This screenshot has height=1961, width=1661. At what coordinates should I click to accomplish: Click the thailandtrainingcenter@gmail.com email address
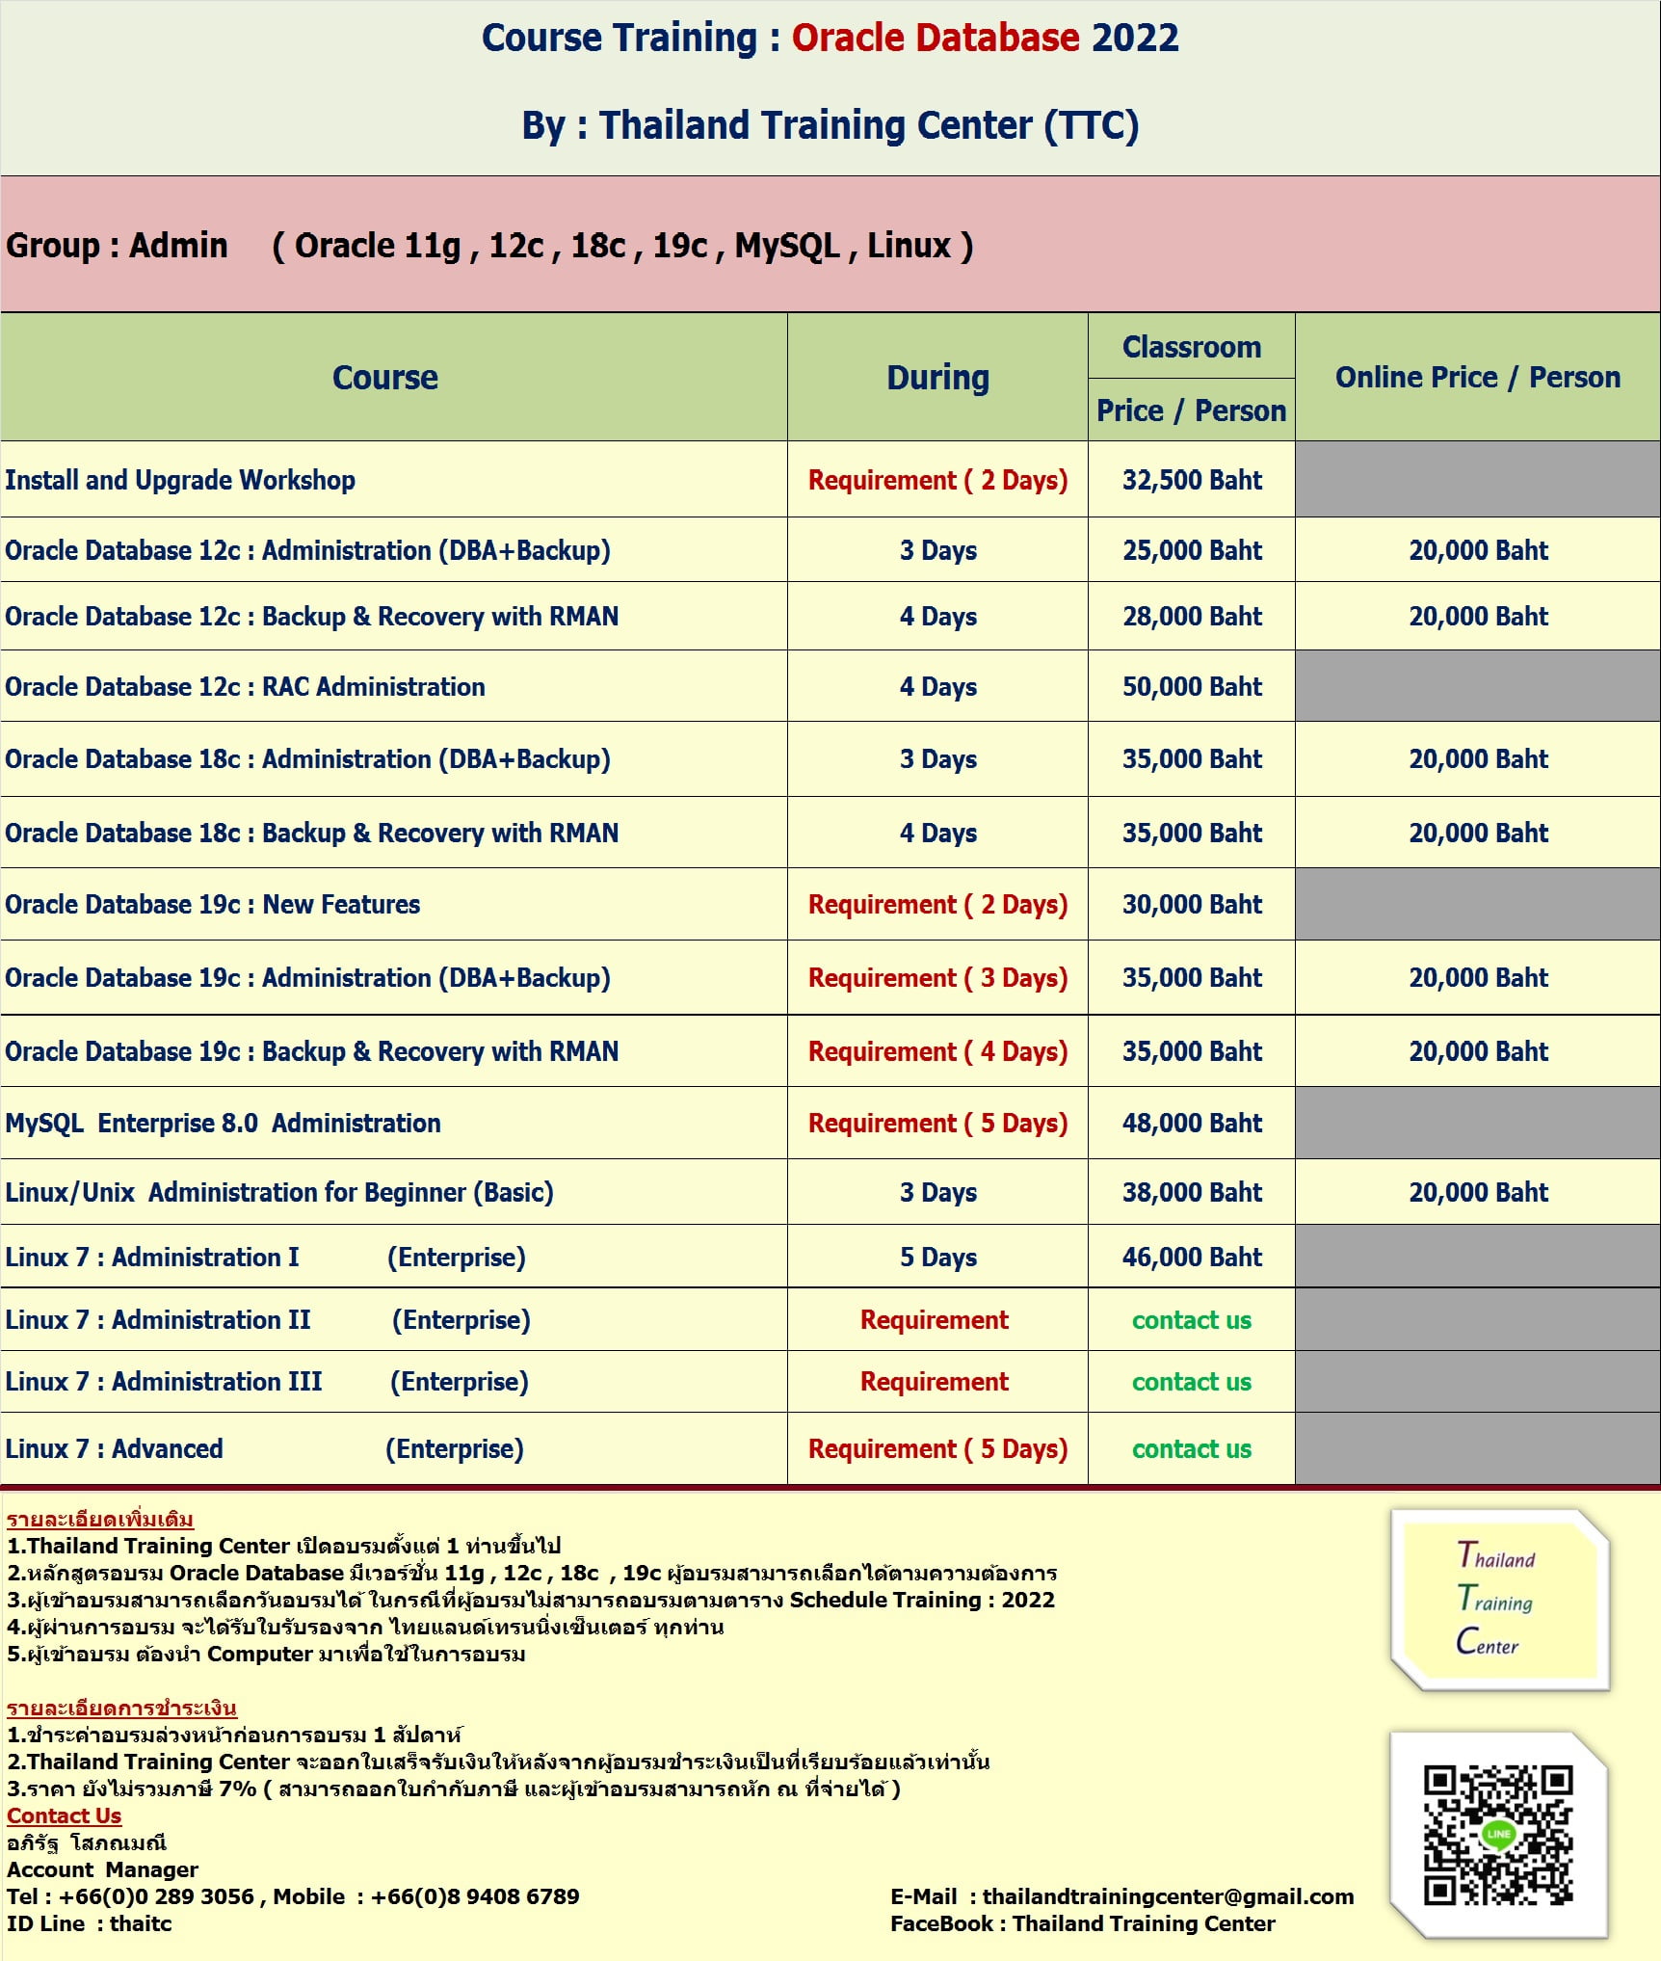click(1168, 1896)
